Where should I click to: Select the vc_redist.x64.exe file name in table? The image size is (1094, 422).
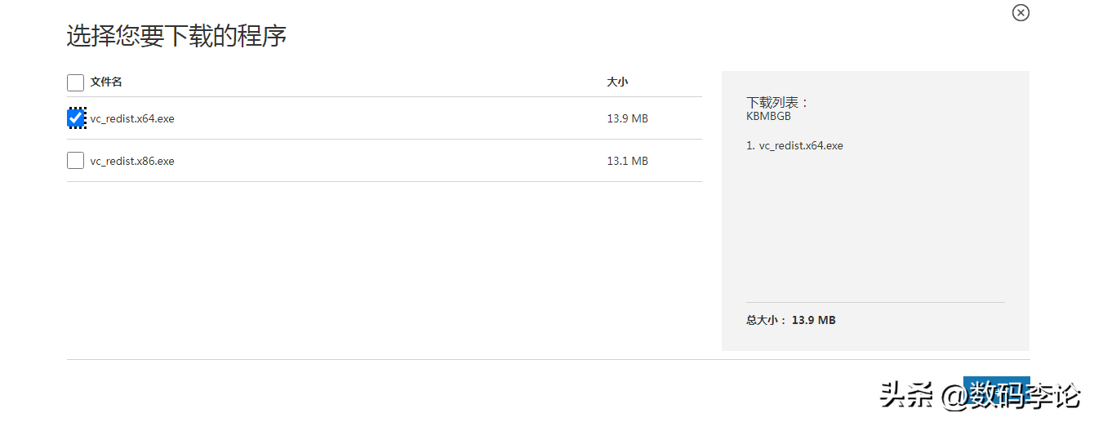pyautogui.click(x=132, y=118)
